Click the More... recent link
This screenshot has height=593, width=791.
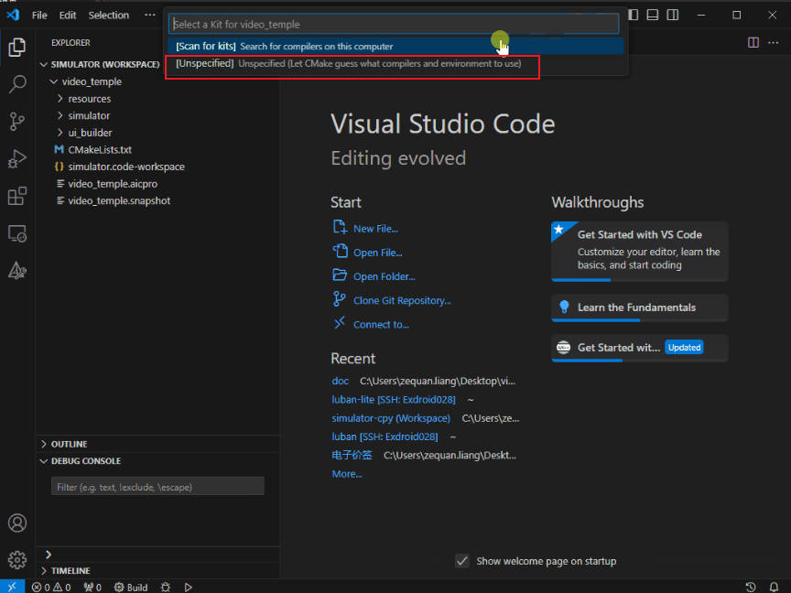347,474
